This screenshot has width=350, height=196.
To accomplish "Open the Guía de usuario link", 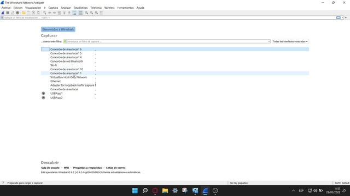I will [50, 168].
